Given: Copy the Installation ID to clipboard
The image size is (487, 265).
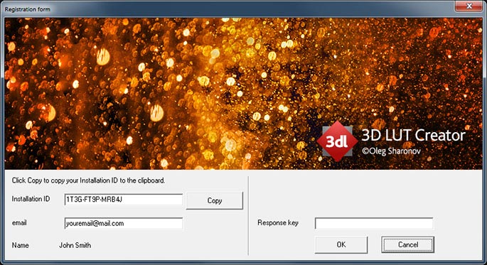Looking at the screenshot, I should (x=215, y=200).
